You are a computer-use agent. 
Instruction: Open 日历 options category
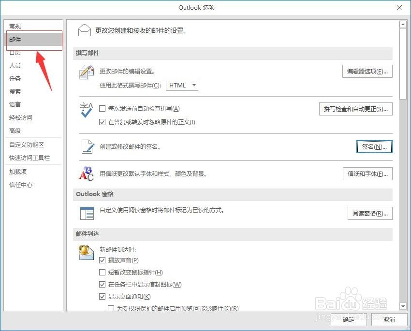pyautogui.click(x=33, y=52)
